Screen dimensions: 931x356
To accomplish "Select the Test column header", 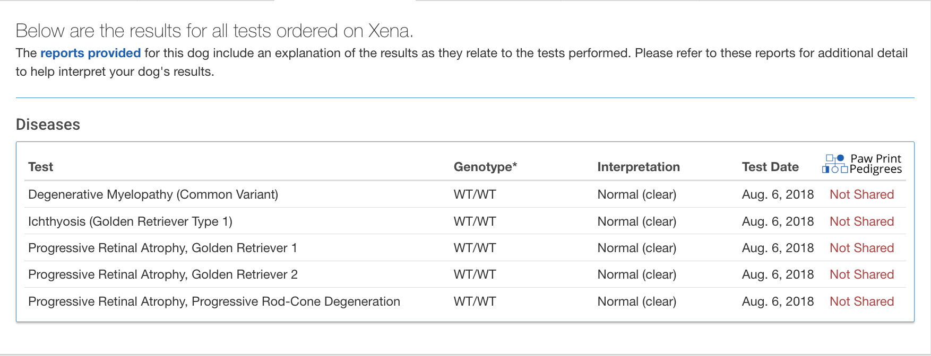I will (40, 167).
